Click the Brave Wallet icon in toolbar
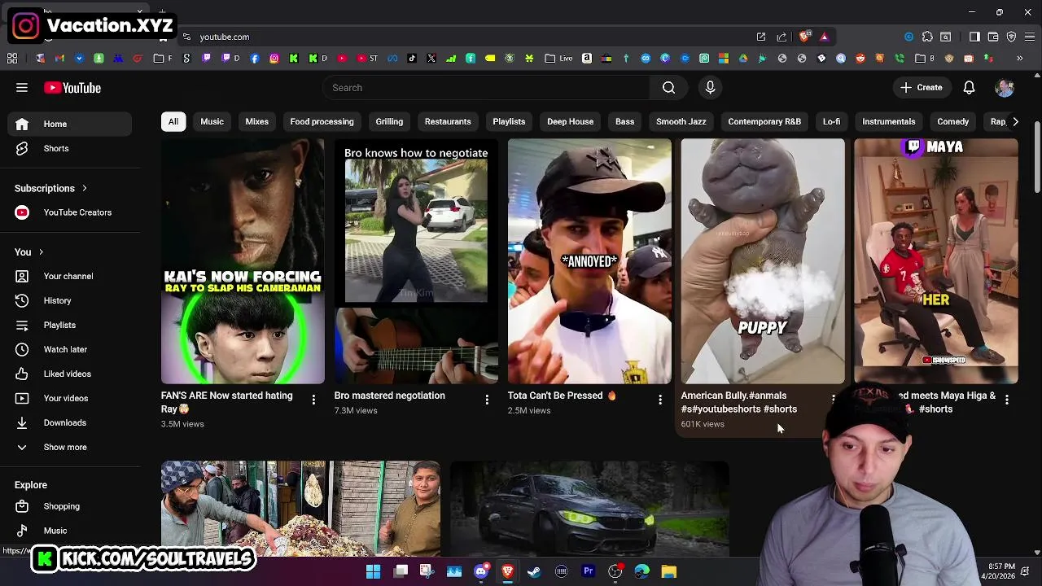This screenshot has height=586, width=1042. [993, 37]
